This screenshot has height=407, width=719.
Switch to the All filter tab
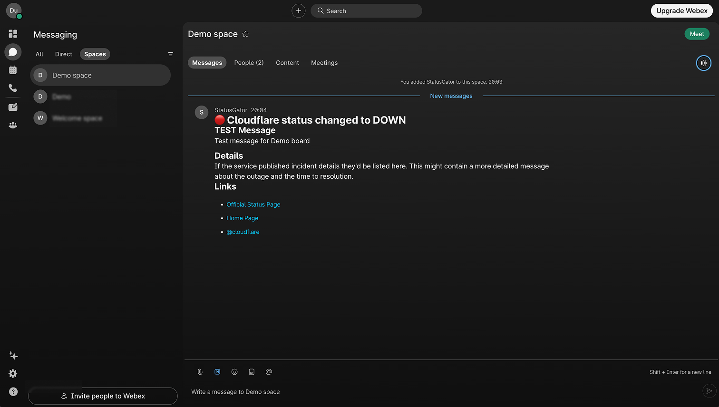pos(39,54)
